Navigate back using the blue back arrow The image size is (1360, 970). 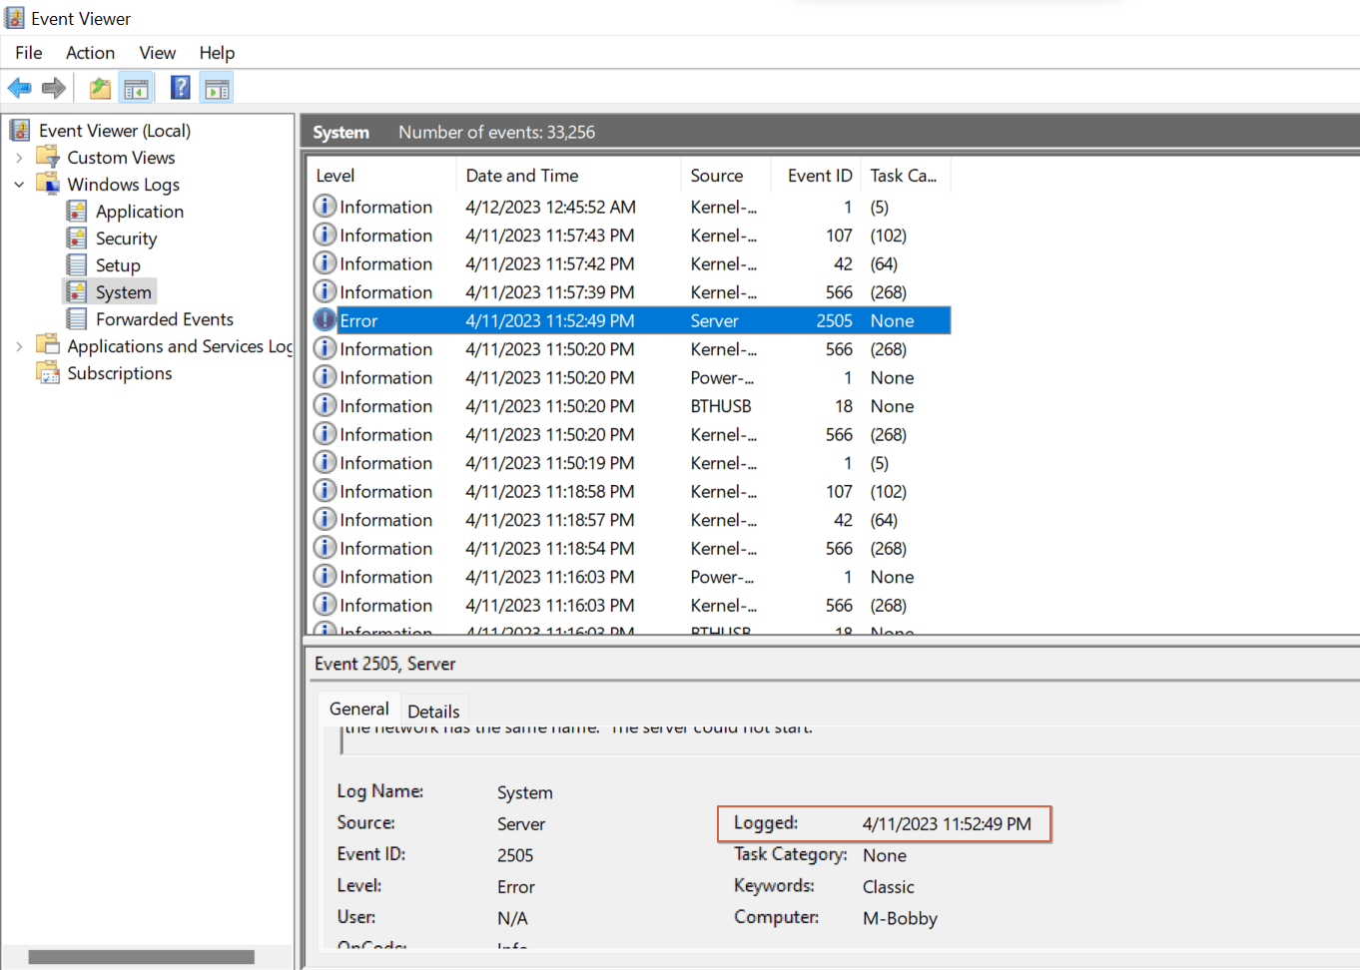coord(19,88)
